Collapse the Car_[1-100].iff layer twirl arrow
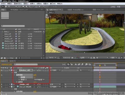The width and height of the screenshot is (125, 95). click(10, 87)
